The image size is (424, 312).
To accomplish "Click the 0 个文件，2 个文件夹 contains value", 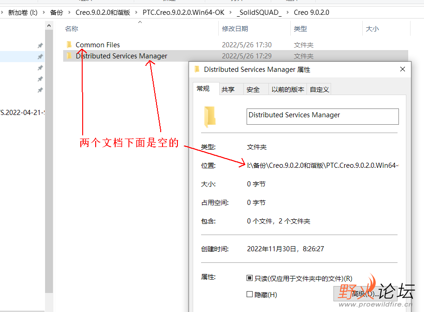I will point(279,221).
